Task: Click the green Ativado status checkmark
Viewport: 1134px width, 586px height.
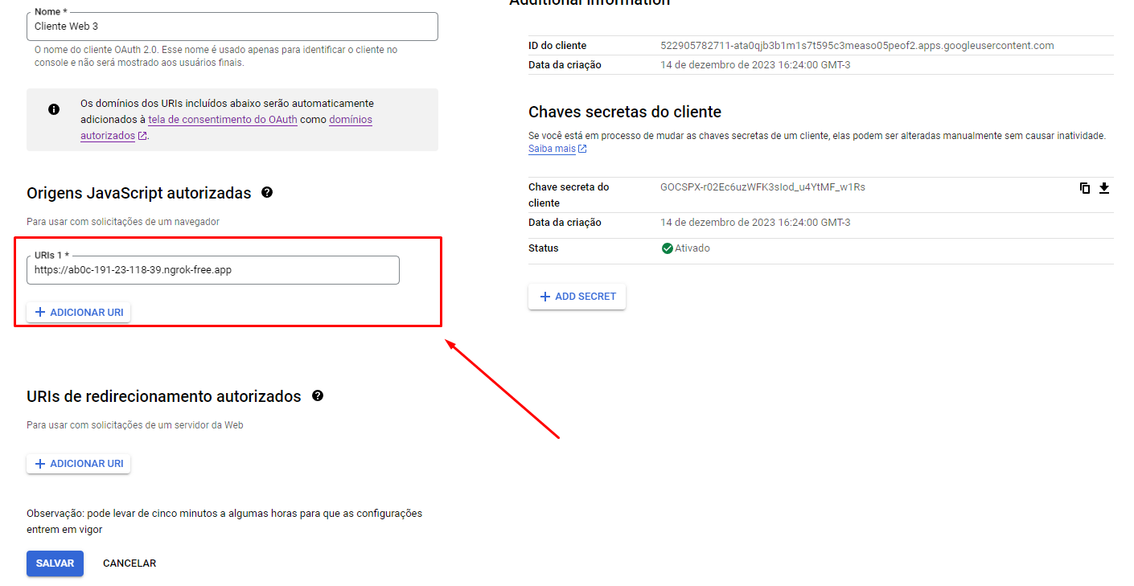Action: (667, 248)
